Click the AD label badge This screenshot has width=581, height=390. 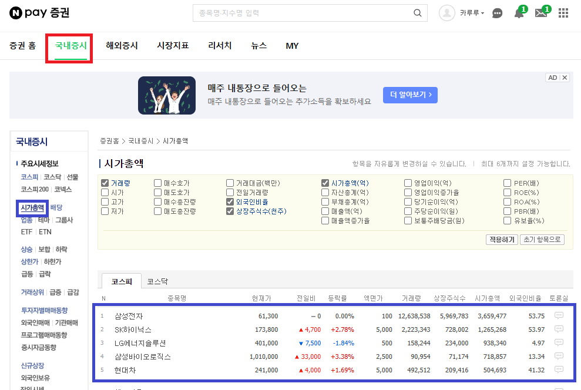tap(552, 78)
